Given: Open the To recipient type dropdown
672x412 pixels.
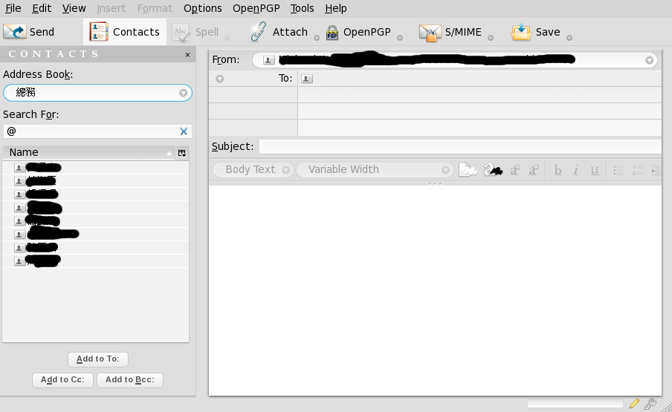Looking at the screenshot, I should click(x=220, y=79).
